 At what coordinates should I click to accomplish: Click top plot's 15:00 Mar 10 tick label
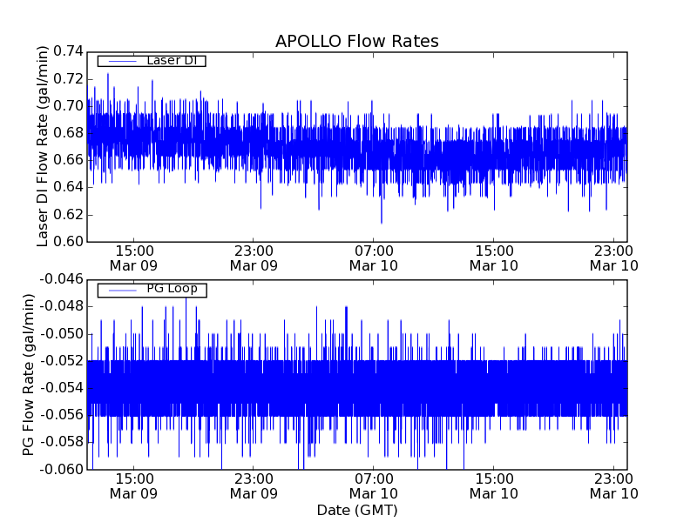click(x=494, y=258)
